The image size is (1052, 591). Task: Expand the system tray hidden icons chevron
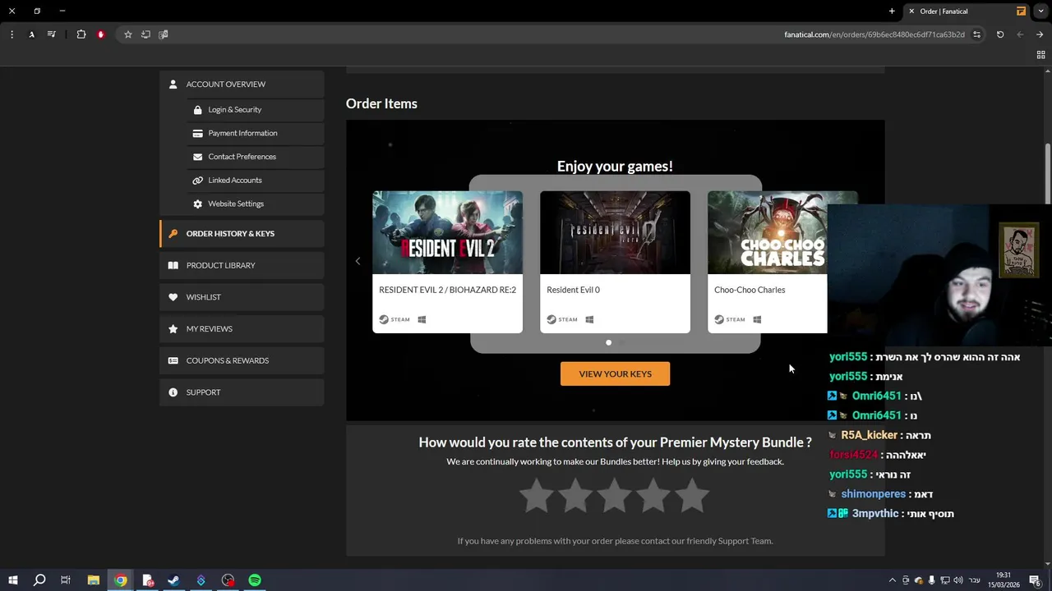coord(893,580)
